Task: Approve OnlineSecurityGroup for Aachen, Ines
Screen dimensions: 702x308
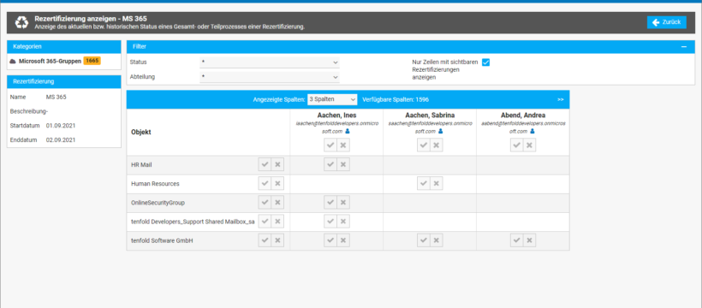Action: 330,203
